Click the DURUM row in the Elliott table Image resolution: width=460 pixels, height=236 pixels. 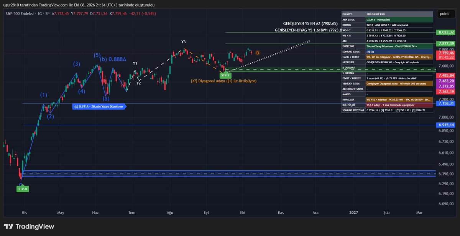[387, 25]
